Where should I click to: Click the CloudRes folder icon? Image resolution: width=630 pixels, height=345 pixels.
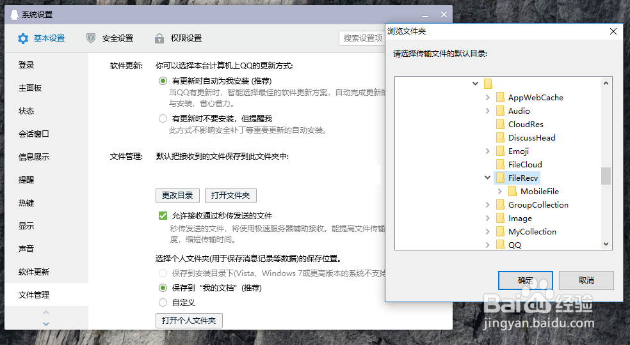click(500, 125)
